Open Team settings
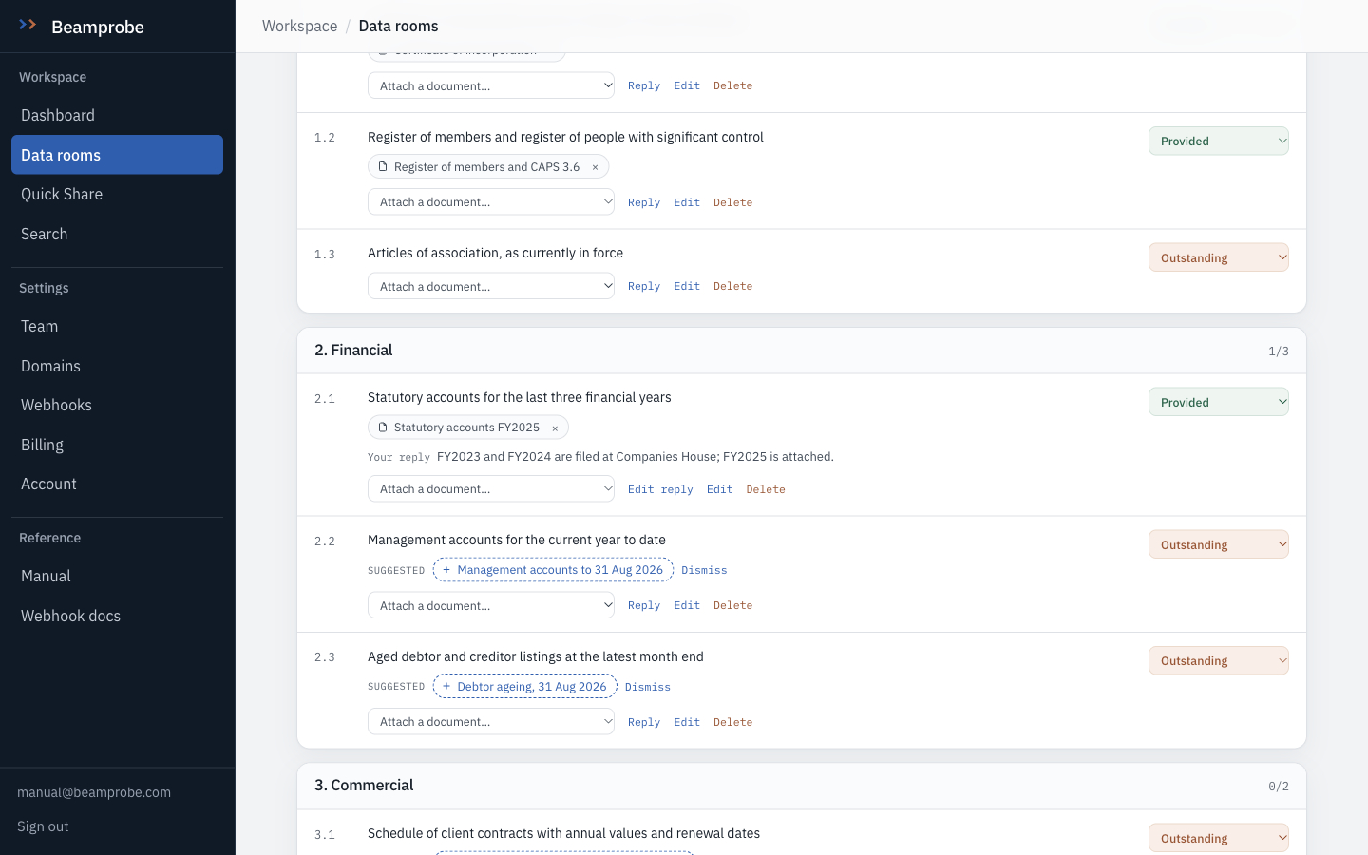Screen dimensions: 1368x855 [x=117, y=326]
